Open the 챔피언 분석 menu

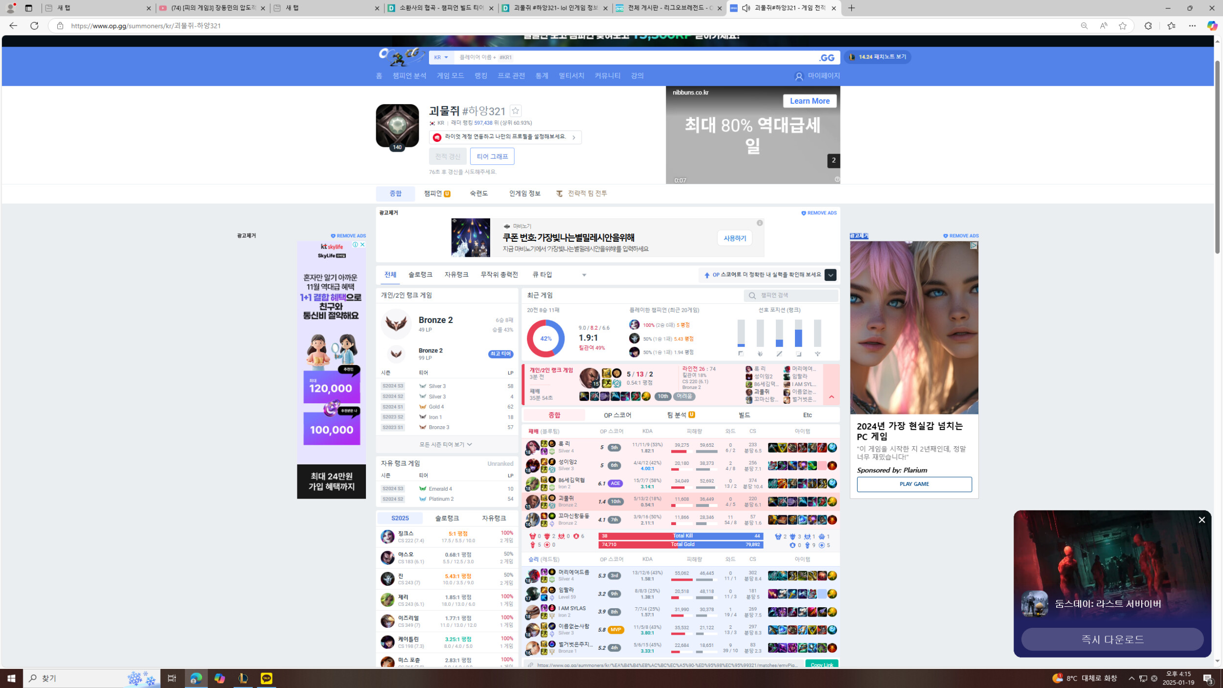pyautogui.click(x=409, y=76)
